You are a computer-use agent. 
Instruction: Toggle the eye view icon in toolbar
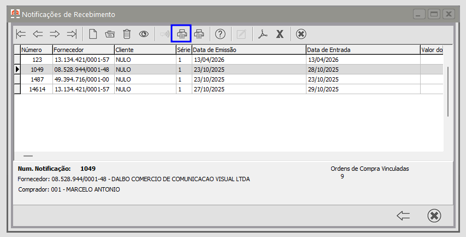(144, 34)
